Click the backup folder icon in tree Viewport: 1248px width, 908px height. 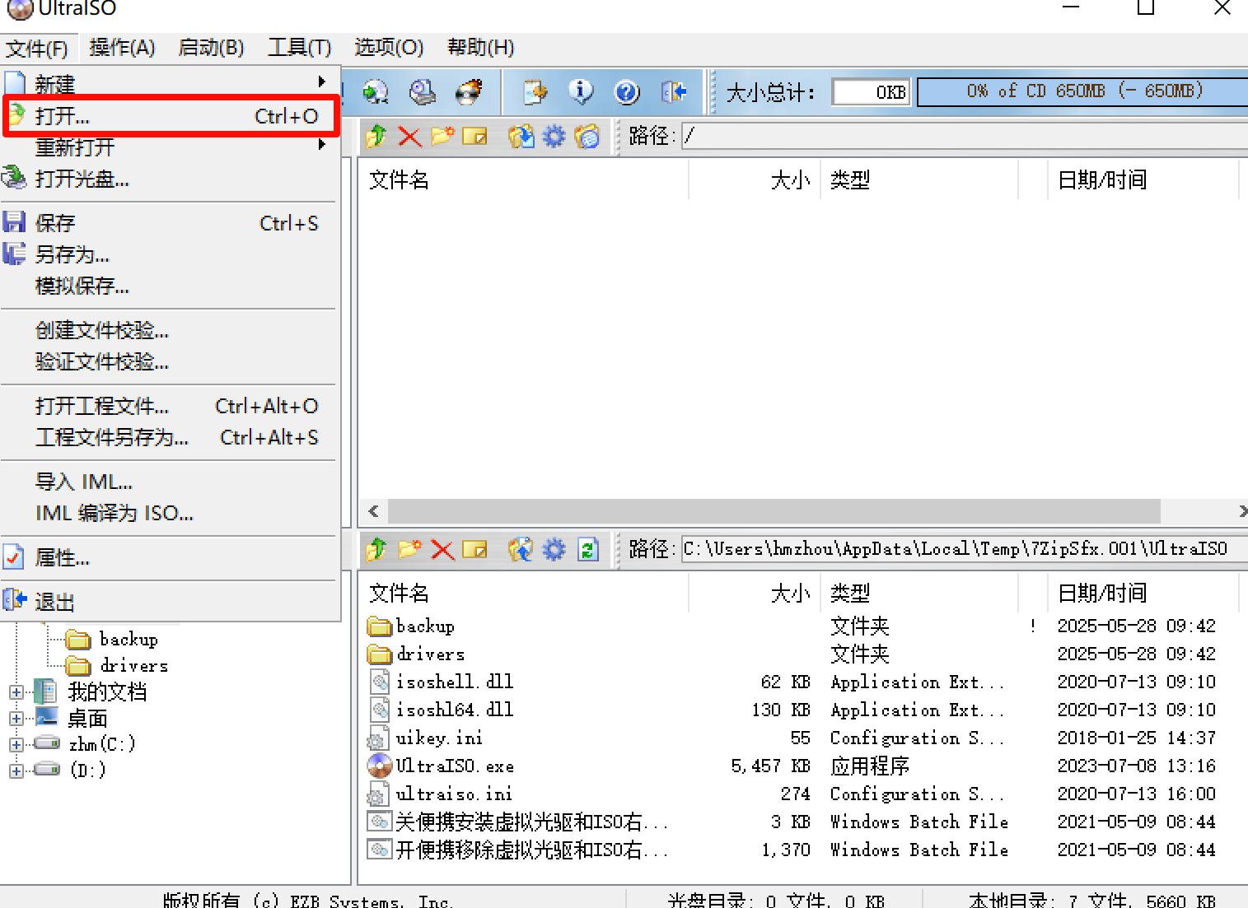point(78,640)
